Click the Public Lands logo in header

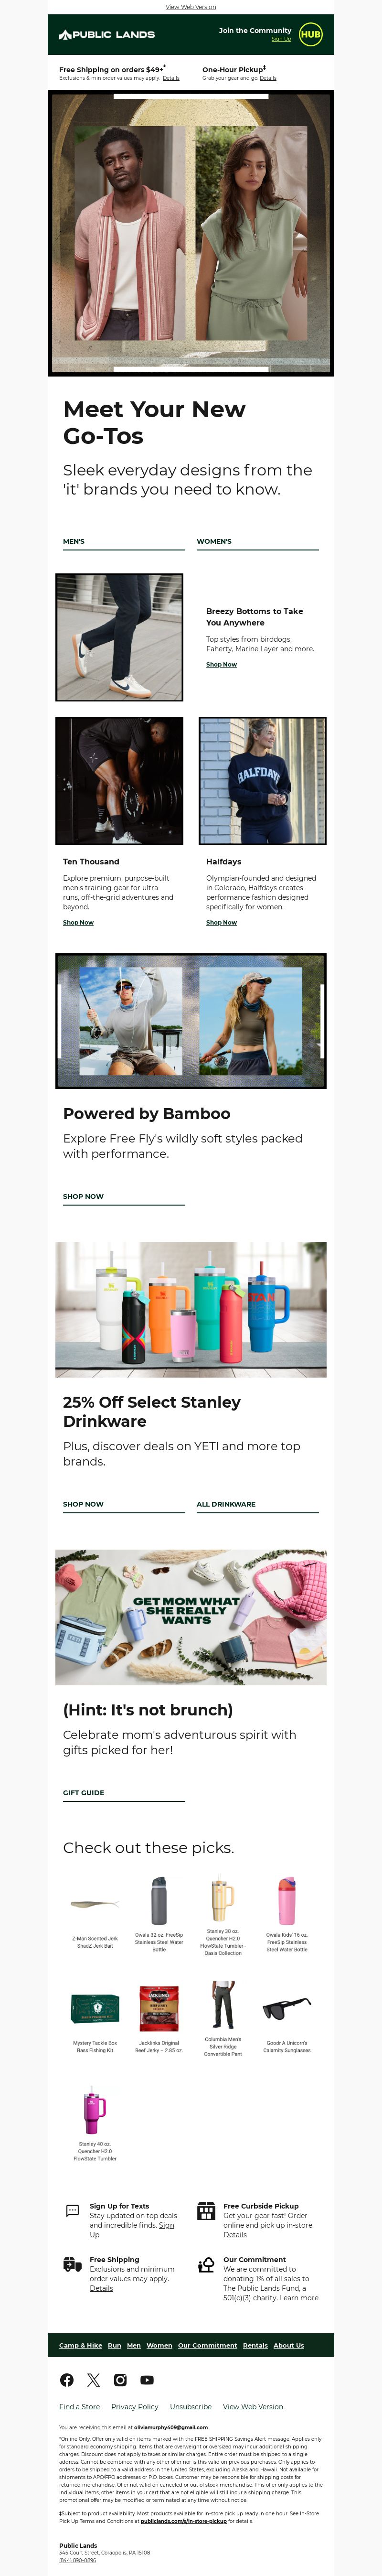(x=107, y=34)
